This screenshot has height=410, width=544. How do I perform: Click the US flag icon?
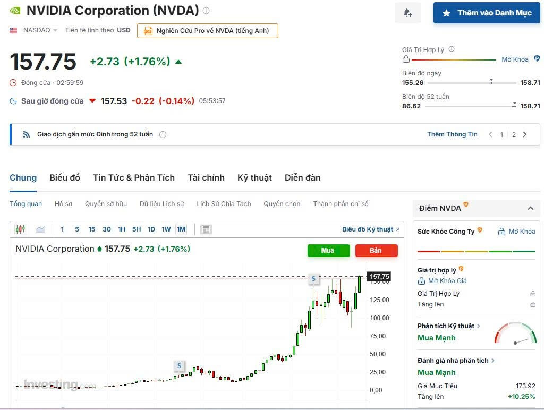click(x=13, y=30)
